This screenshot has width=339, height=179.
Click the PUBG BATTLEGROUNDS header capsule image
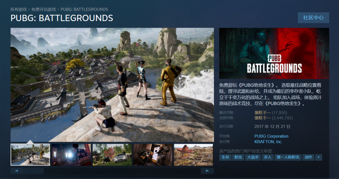pos(274,53)
